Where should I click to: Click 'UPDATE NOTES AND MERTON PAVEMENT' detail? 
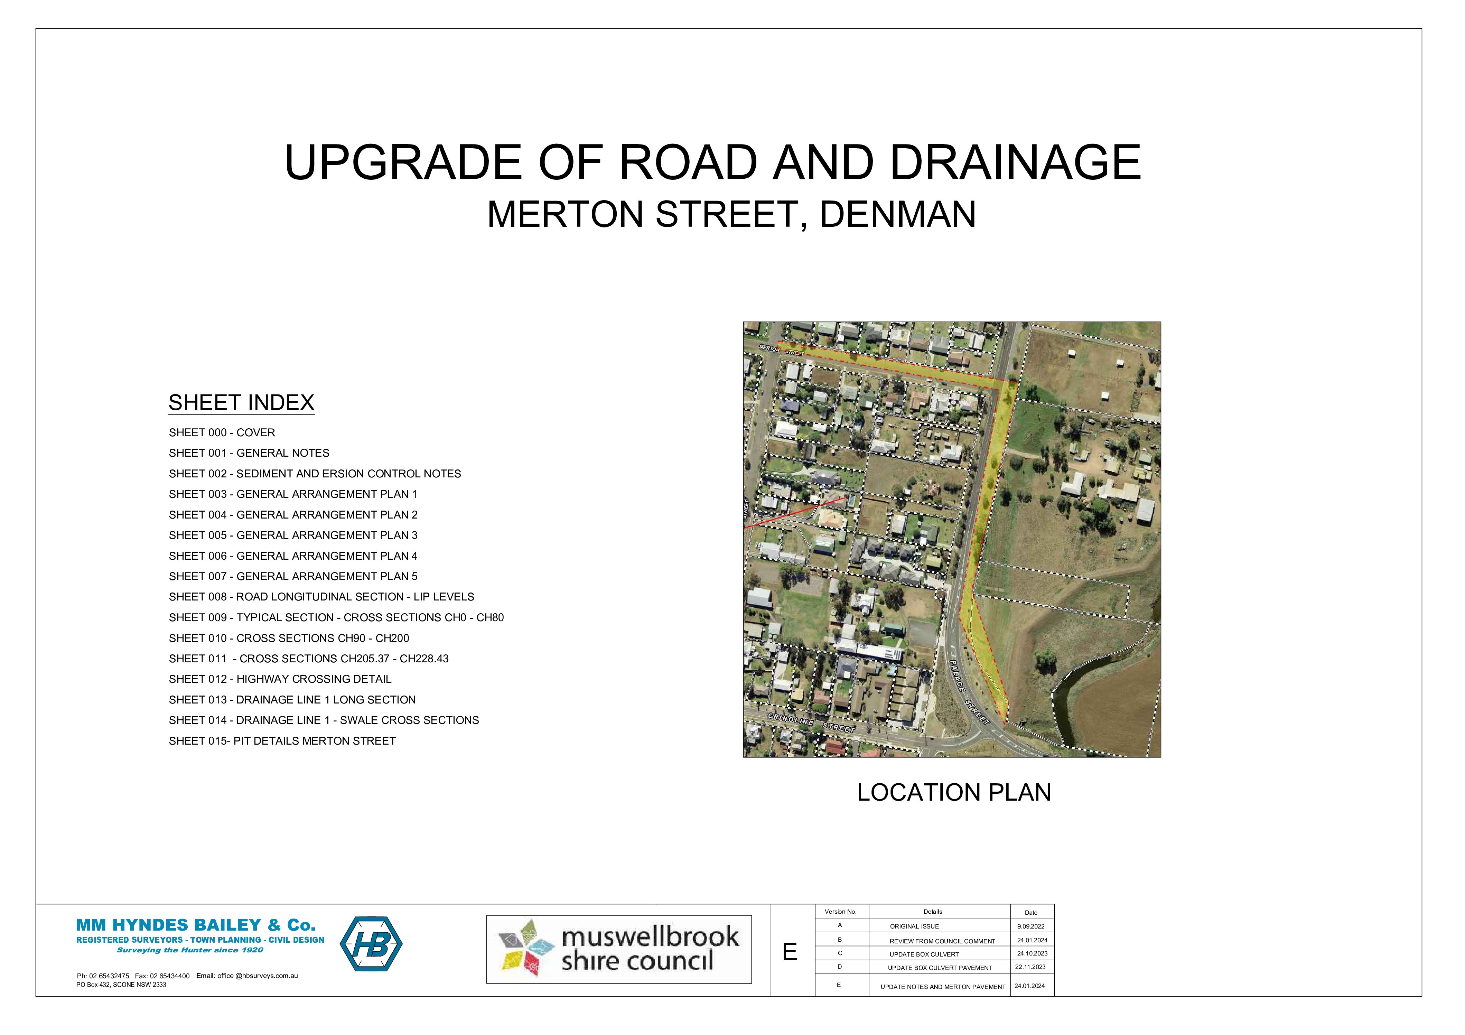click(943, 987)
